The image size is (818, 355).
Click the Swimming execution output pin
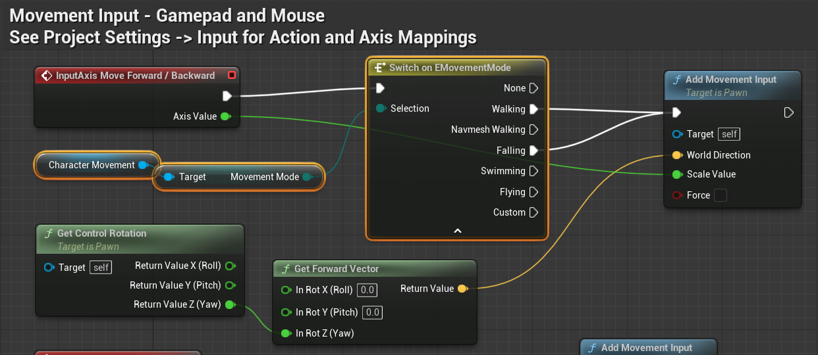[533, 171]
